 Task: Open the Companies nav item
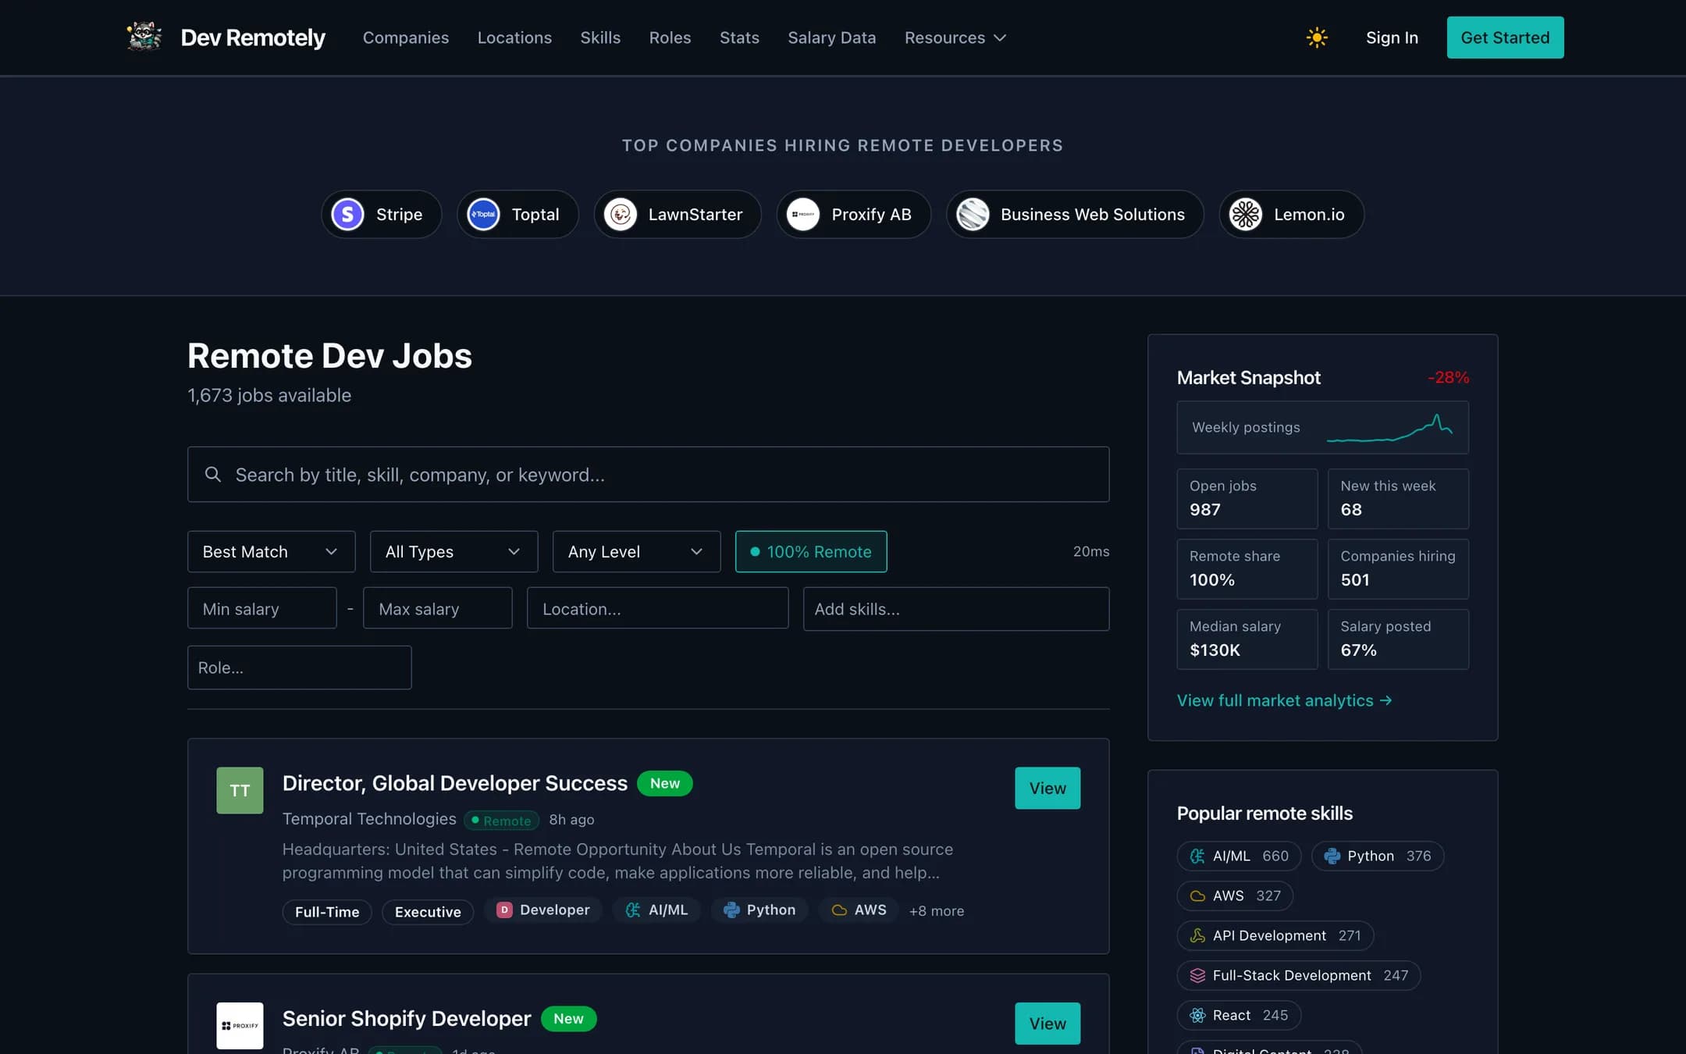405,37
